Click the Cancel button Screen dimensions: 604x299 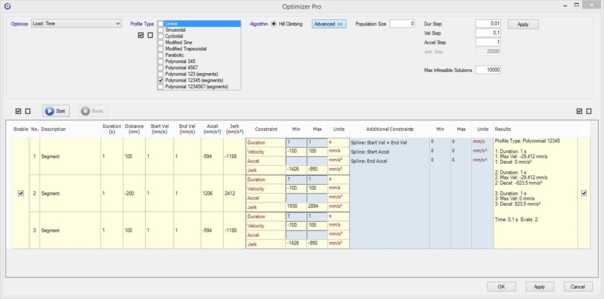577,286
